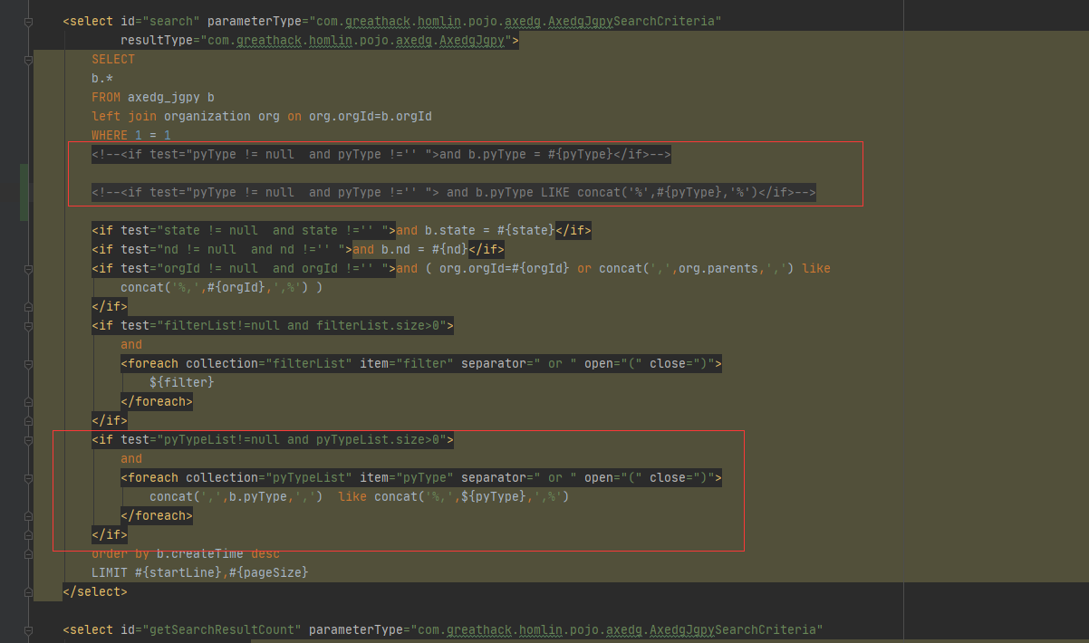
Task: Click the closing foreach tag after ${filter}
Action: pos(157,401)
